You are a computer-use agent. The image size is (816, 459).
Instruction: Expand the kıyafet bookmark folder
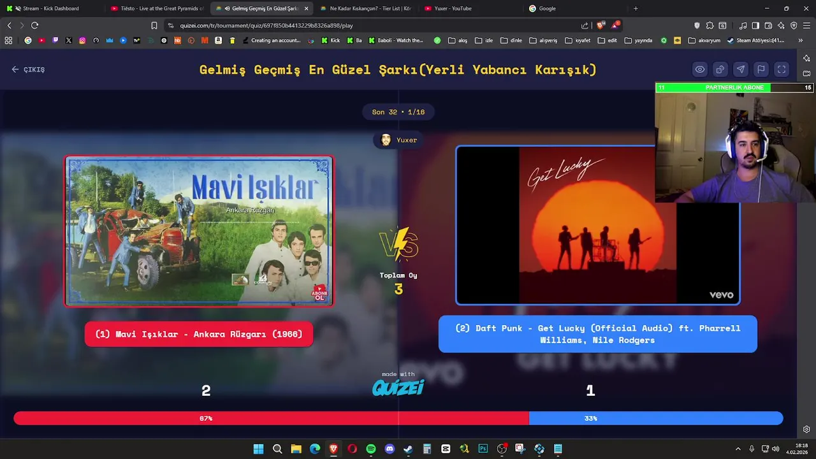coord(578,40)
